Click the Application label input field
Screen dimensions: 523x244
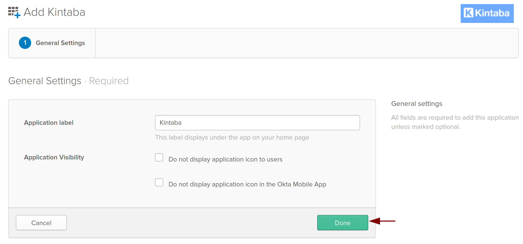[x=257, y=123]
